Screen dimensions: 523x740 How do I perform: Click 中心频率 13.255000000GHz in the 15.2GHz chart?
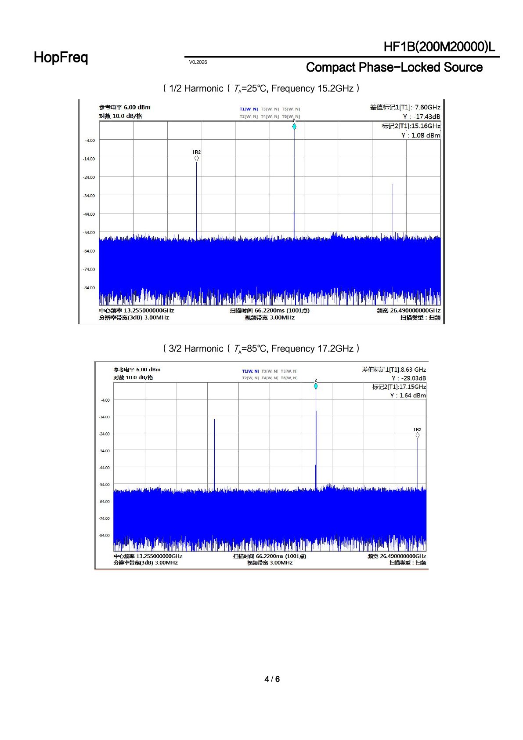coord(137,311)
